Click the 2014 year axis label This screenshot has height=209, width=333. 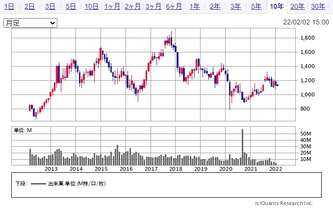coord(76,169)
